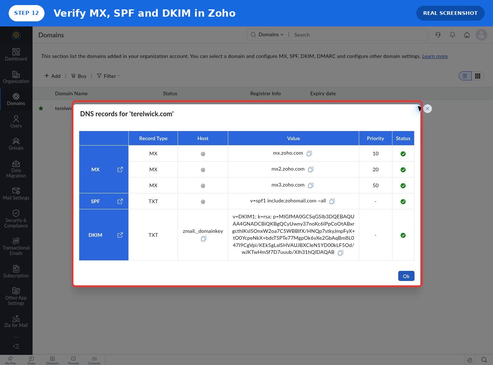Open Security & Compliance section

16,219
